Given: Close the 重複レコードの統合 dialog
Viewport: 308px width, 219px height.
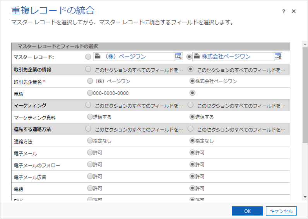Looking at the screenshot, I should tap(294, 12).
